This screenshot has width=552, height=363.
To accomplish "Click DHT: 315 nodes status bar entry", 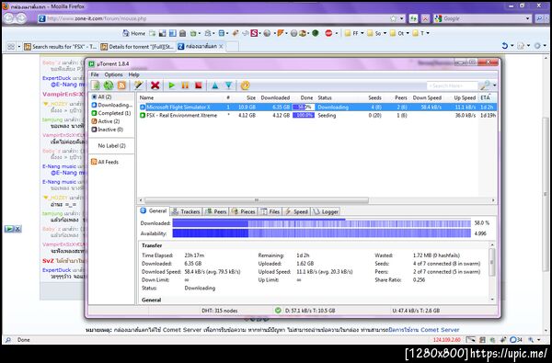I will 219,311.
